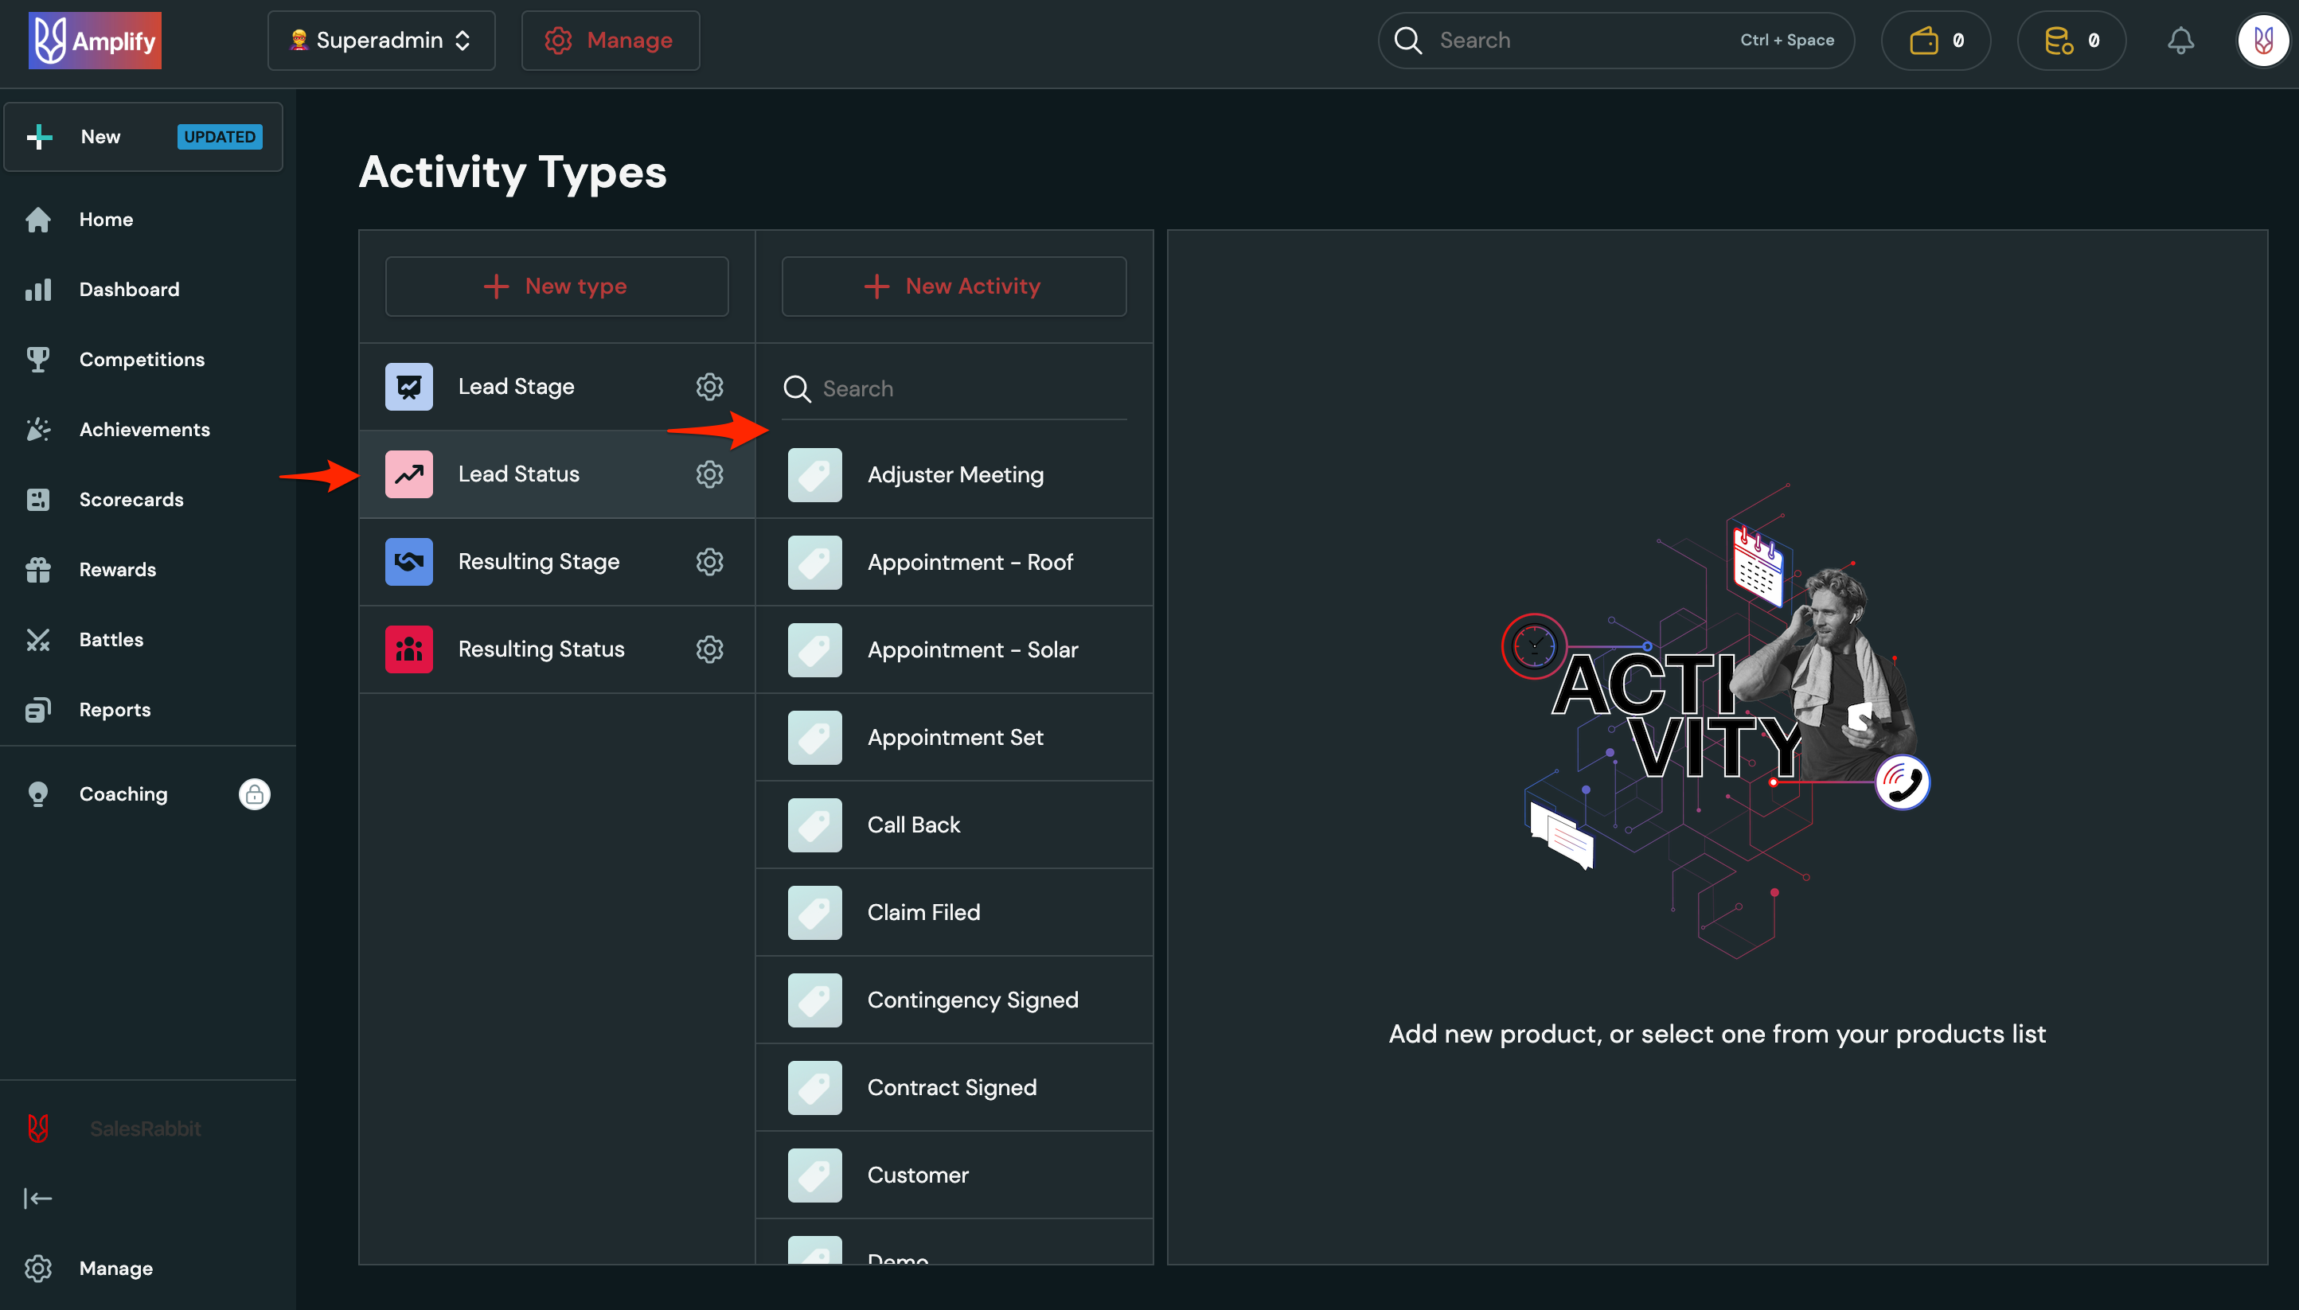Open Reports from the sidebar
This screenshot has width=2299, height=1310.
(x=115, y=709)
